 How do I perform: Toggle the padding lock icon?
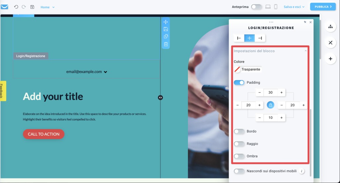point(270,105)
